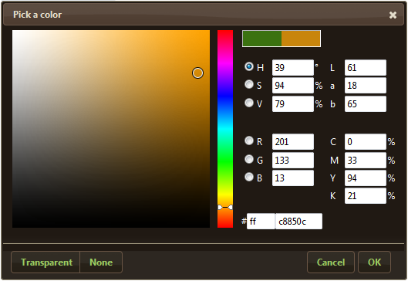Cancel the color selection
This screenshot has width=408, height=281.
pyautogui.click(x=331, y=262)
